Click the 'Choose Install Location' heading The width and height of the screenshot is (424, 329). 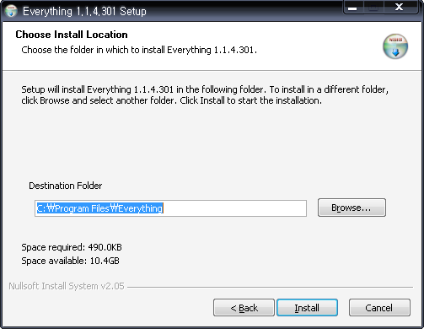pos(72,35)
